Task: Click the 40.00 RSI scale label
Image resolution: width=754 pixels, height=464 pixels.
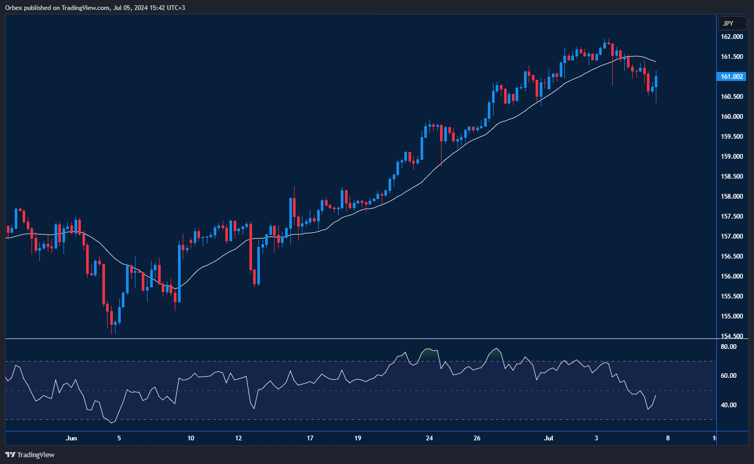Action: pyautogui.click(x=728, y=405)
